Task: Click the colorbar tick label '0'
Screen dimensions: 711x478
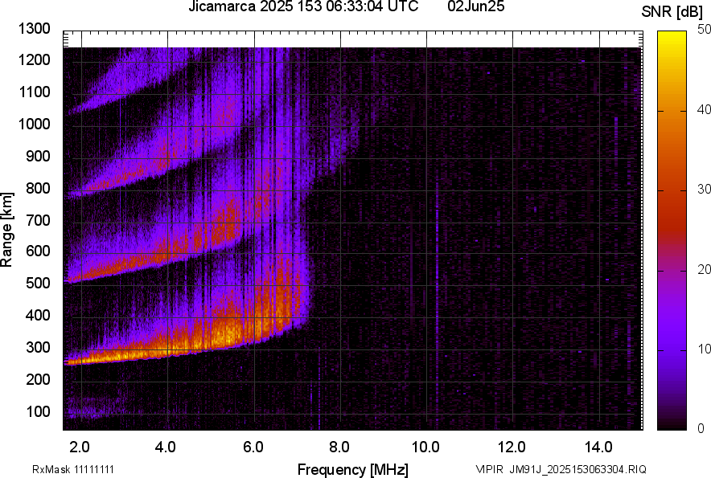Action: (x=701, y=428)
